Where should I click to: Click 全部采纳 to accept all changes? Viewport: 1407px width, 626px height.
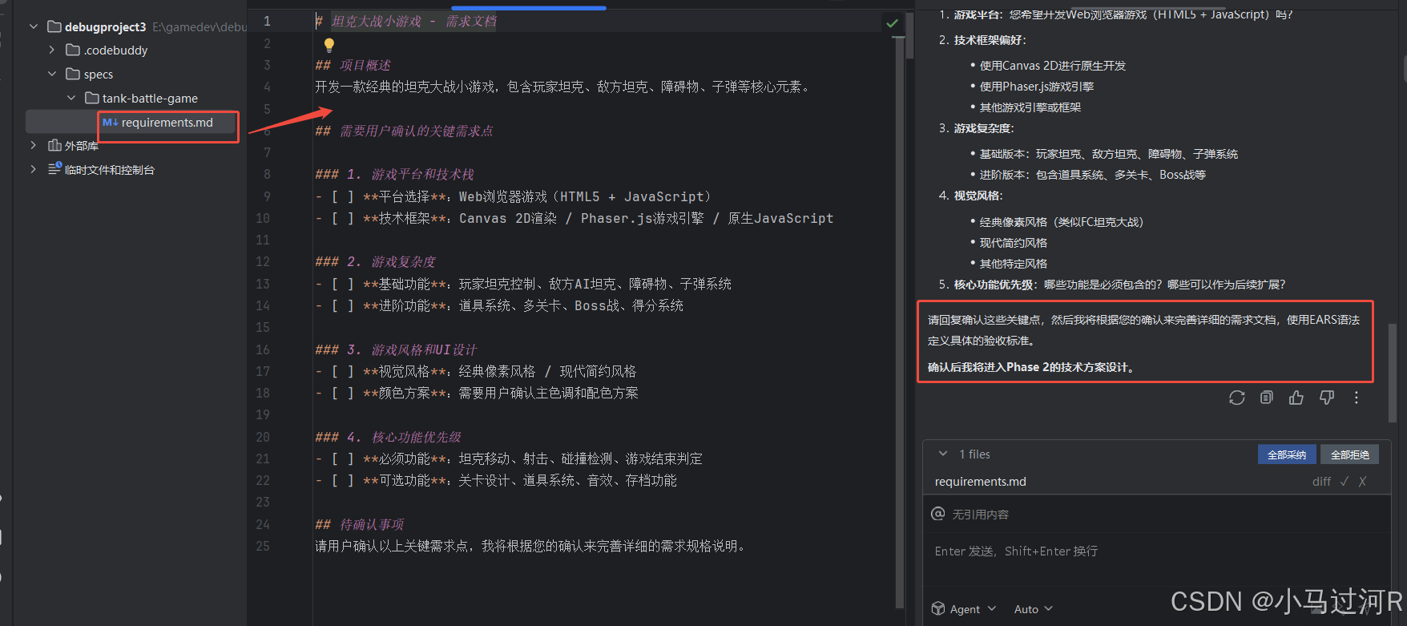coord(1287,454)
